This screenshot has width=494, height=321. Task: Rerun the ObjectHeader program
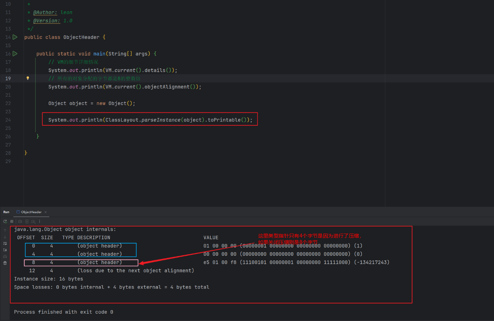point(5,221)
